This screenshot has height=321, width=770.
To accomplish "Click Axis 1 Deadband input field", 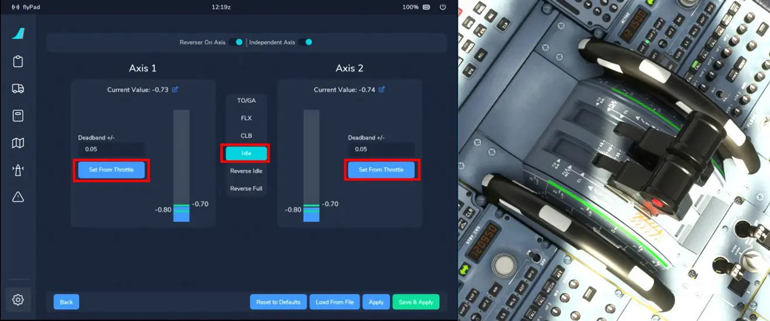I will click(111, 149).
